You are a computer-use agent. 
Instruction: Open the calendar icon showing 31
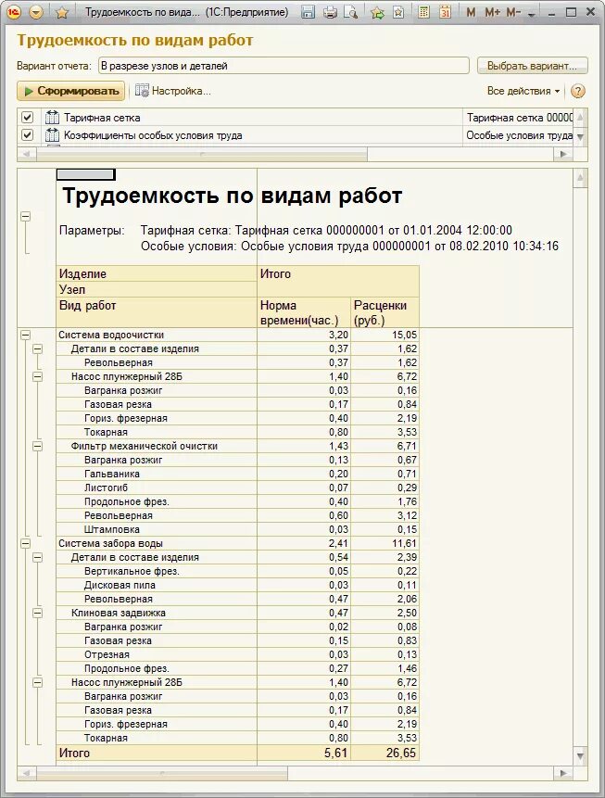click(x=446, y=12)
